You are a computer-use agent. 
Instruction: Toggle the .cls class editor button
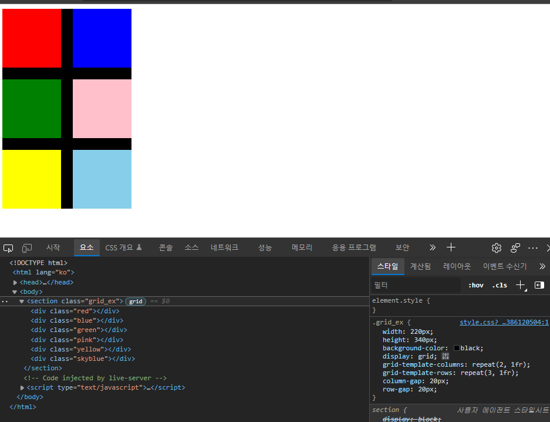tap(500, 285)
